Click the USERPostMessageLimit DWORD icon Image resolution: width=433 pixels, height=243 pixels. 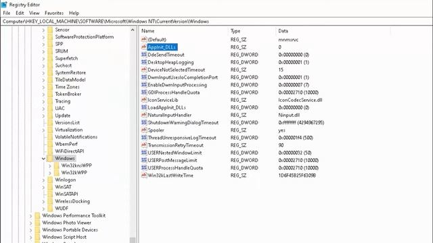[144, 160]
